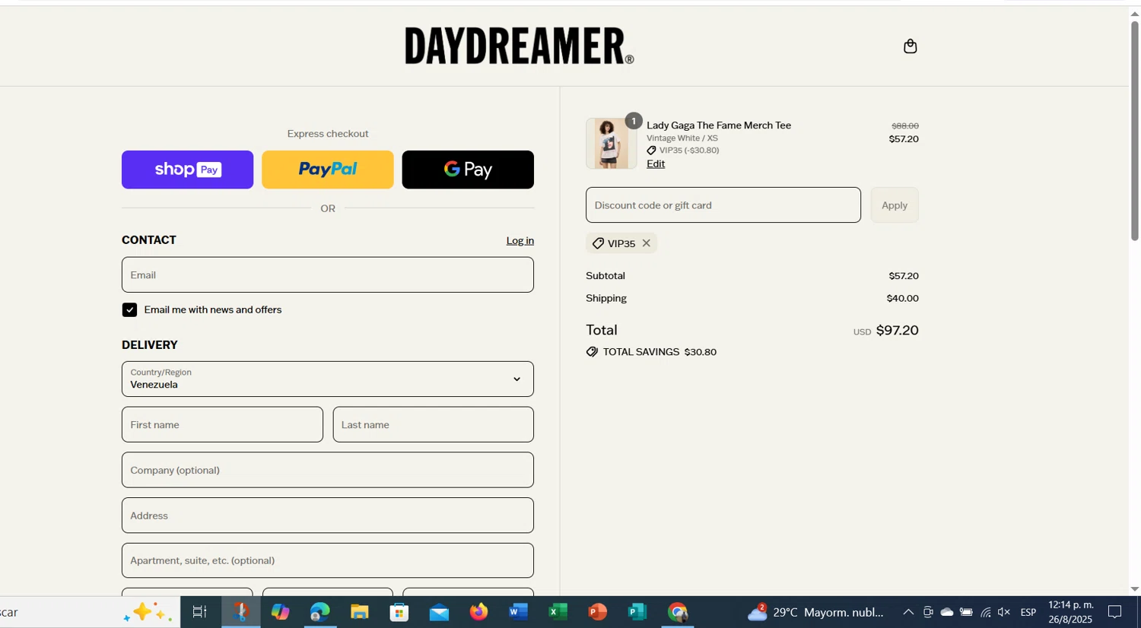Click the TOTAL SAVINGS $30.80 text
This screenshot has height=628, width=1141.
659,352
